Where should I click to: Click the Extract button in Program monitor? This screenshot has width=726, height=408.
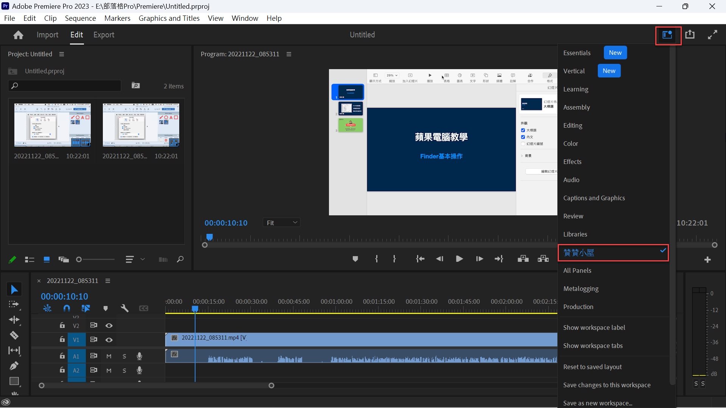coord(543,259)
